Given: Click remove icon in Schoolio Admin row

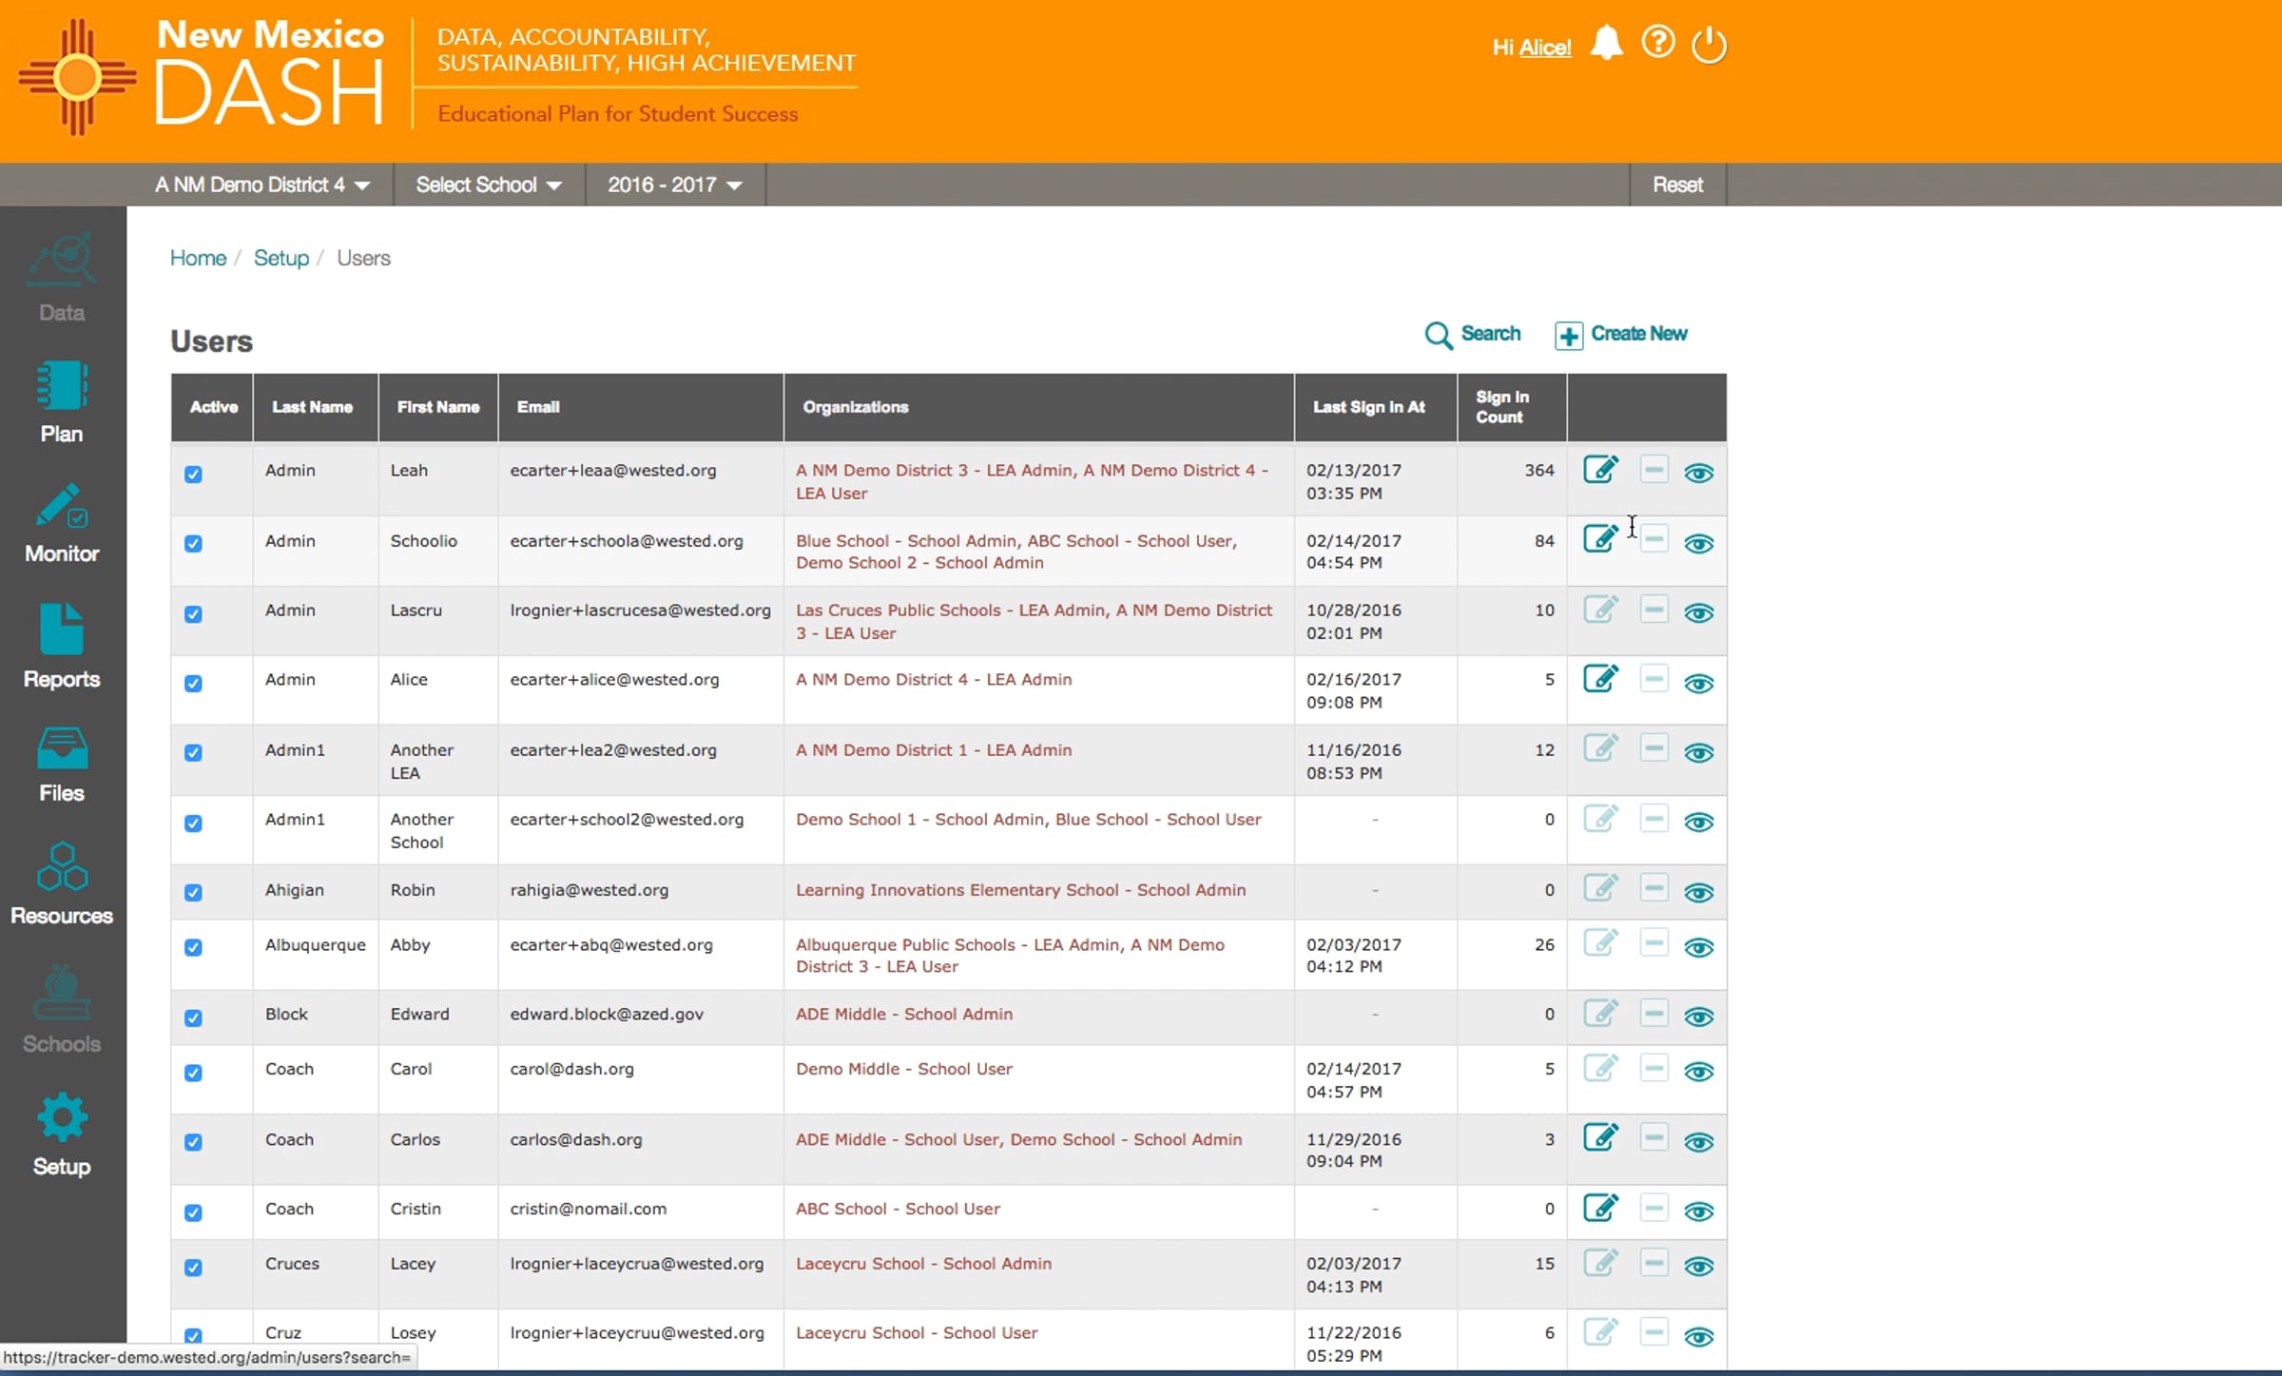Looking at the screenshot, I should pyautogui.click(x=1653, y=539).
